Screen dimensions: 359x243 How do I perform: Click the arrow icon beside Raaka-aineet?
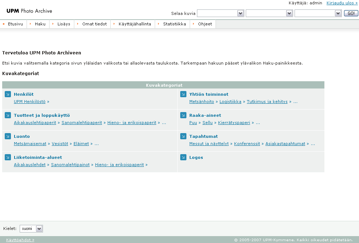tap(183, 115)
